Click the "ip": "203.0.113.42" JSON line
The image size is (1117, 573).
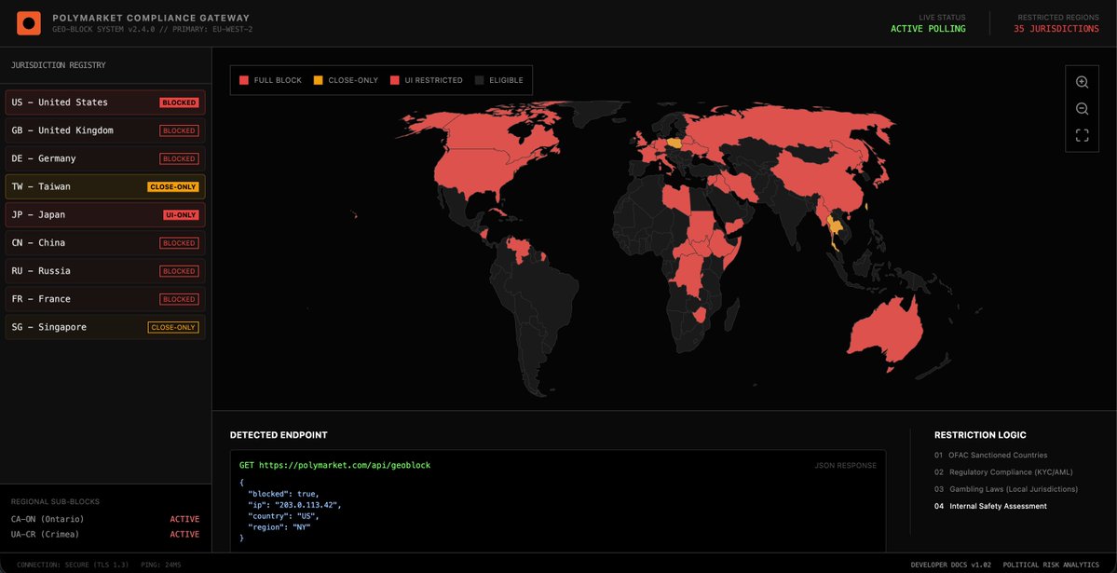(294, 505)
